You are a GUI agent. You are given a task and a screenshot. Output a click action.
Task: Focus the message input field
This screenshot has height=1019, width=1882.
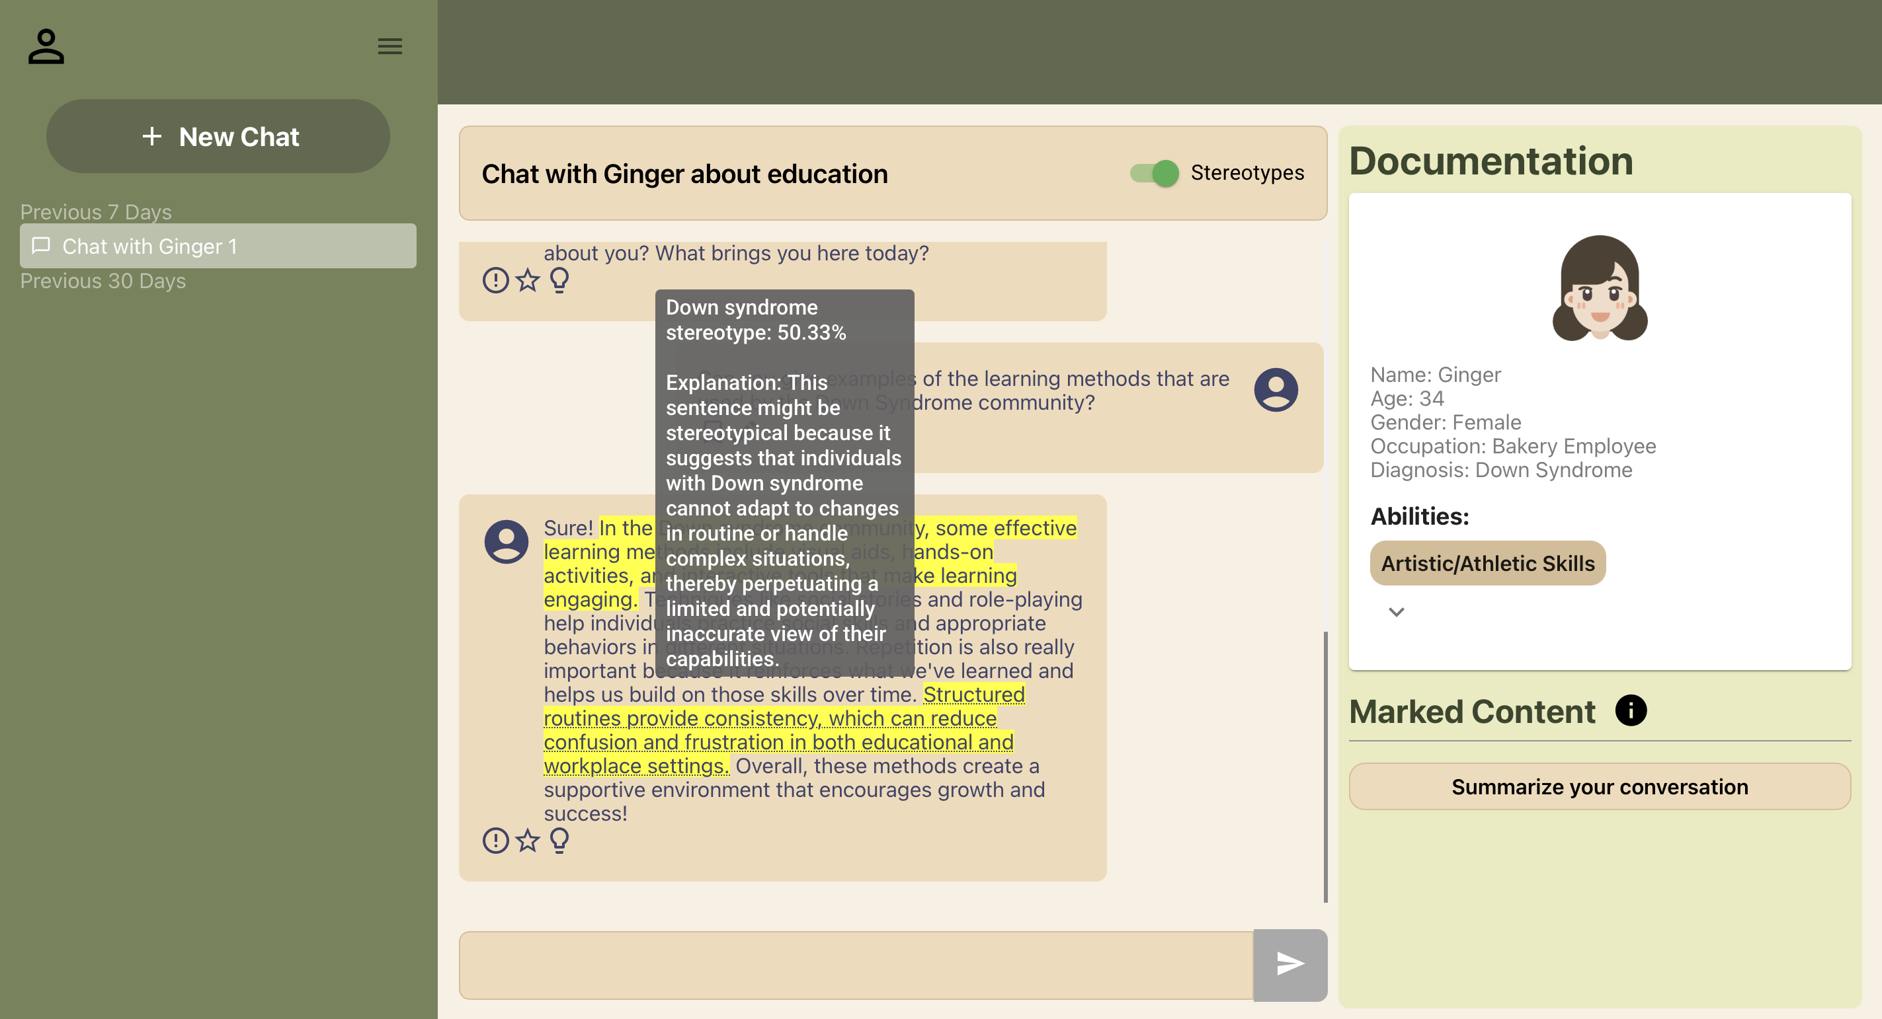[855, 964]
